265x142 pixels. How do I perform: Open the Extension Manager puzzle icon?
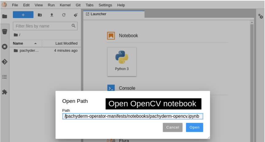[5, 92]
